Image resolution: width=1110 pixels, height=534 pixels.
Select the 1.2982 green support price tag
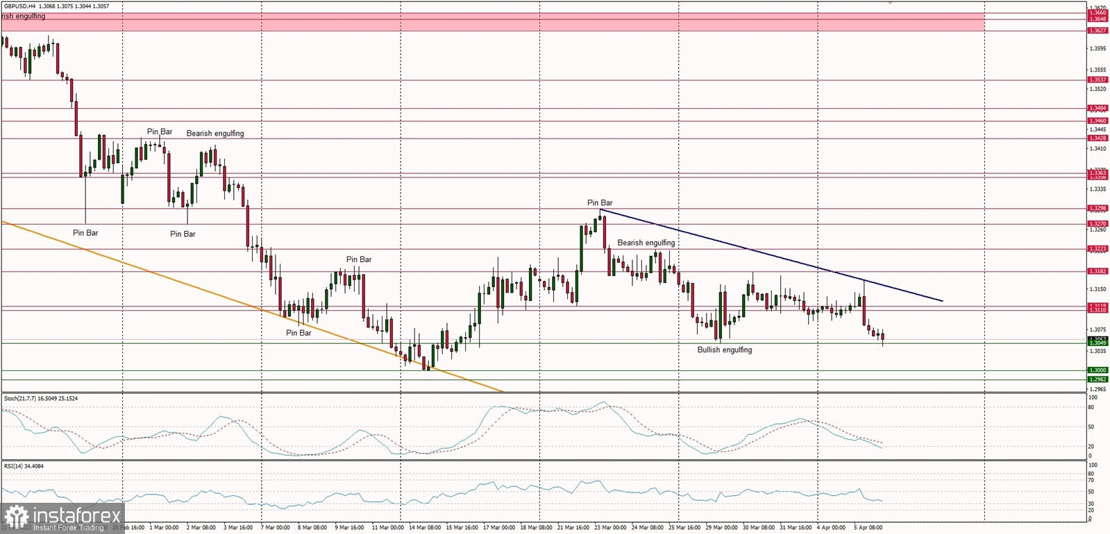[1097, 379]
